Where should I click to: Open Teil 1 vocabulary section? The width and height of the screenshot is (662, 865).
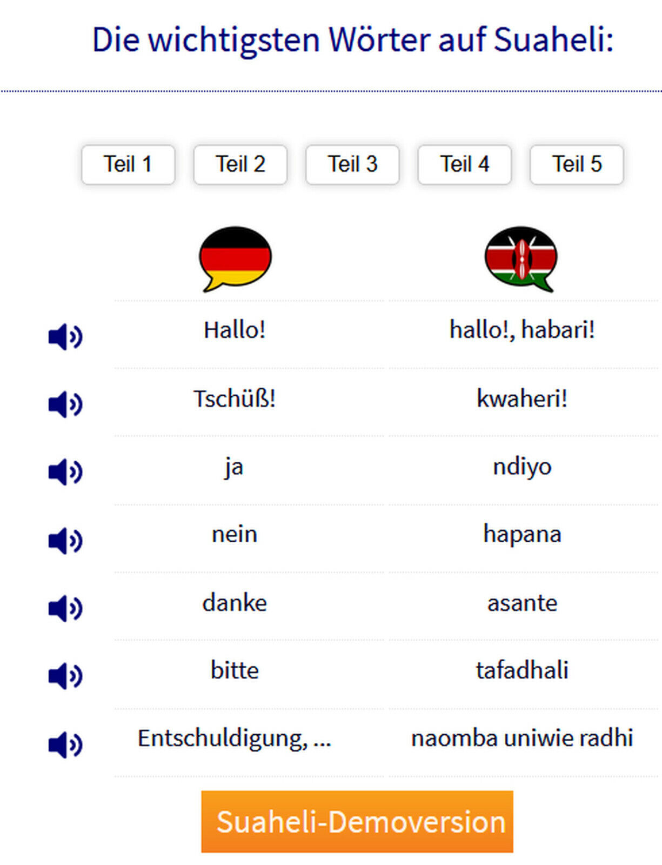coord(128,164)
